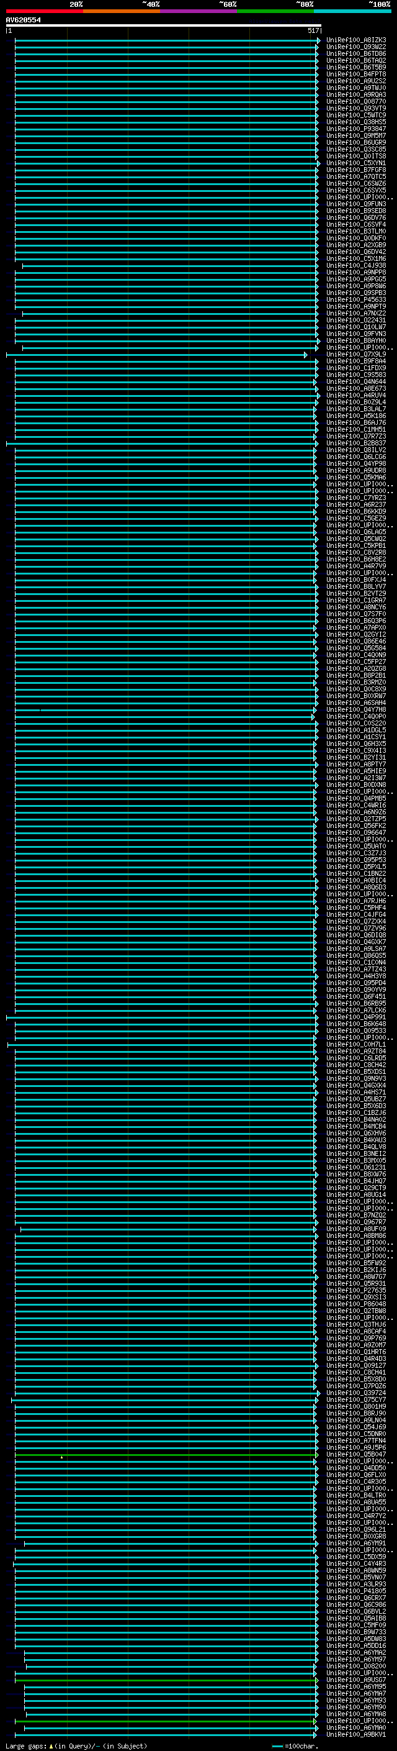Open hit UniRef100_B6TD86
The image size is (397, 1751).
(x=356, y=53)
